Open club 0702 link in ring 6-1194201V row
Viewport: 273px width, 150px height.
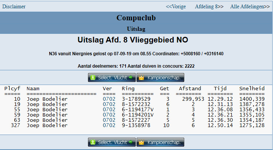(x=109, y=115)
